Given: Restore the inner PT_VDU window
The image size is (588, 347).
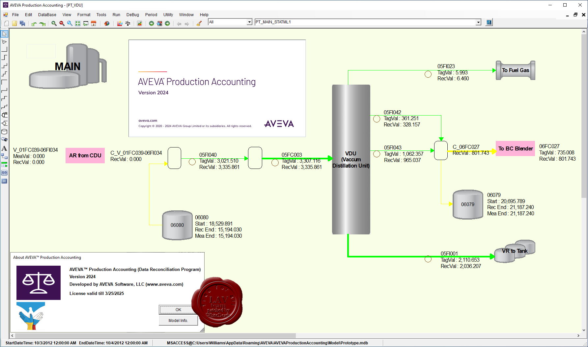Looking at the screenshot, I should tap(575, 15).
